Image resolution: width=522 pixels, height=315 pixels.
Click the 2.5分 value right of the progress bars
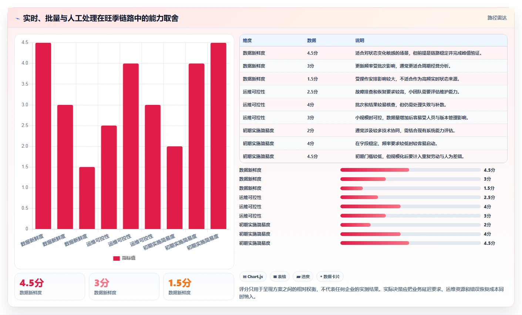(489, 198)
